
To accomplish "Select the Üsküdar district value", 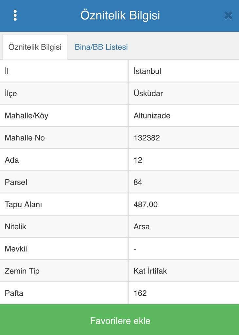I will [148, 94].
